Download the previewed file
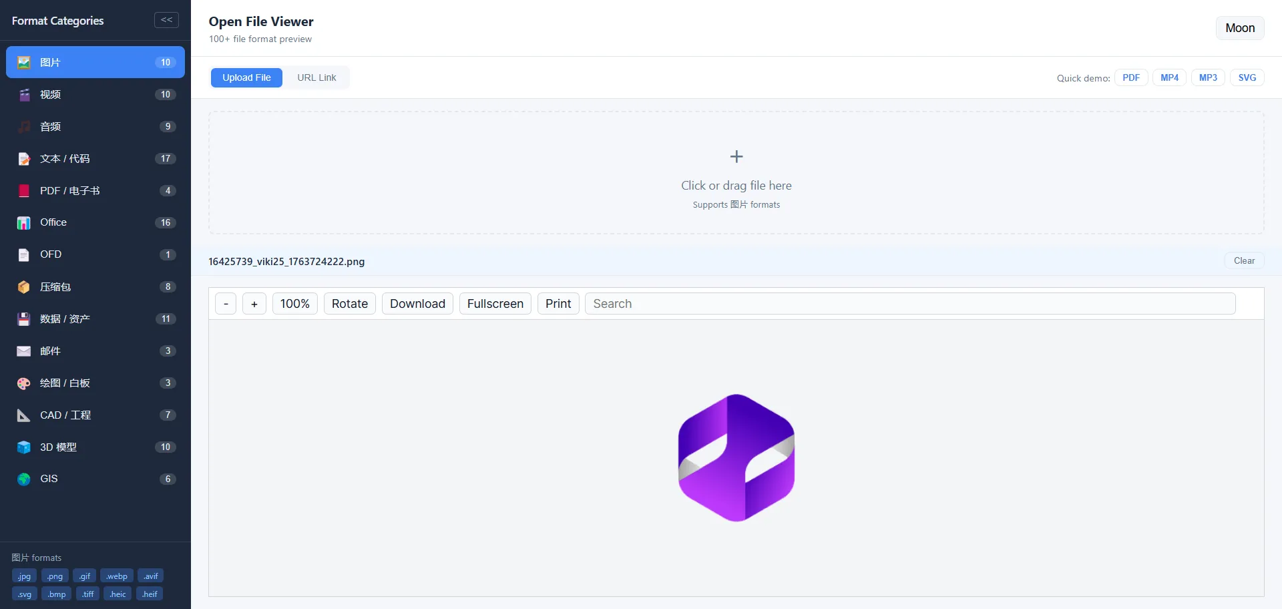The width and height of the screenshot is (1282, 609). click(x=417, y=303)
